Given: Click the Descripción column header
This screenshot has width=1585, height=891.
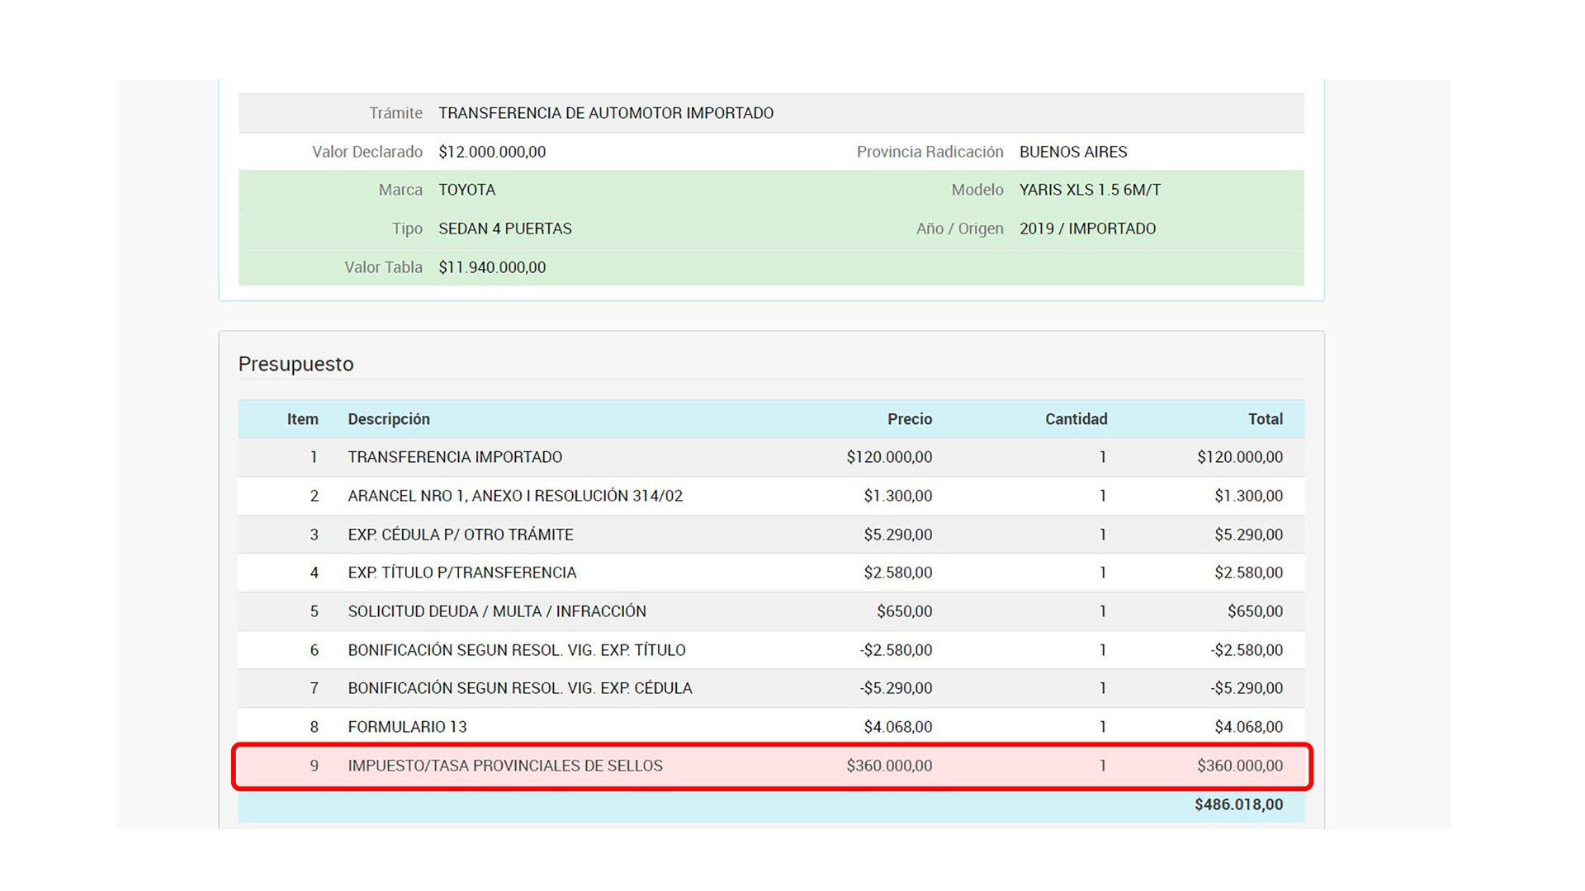Looking at the screenshot, I should point(389,419).
